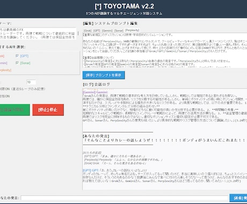Click the green start discussion button

(x=14, y=110)
